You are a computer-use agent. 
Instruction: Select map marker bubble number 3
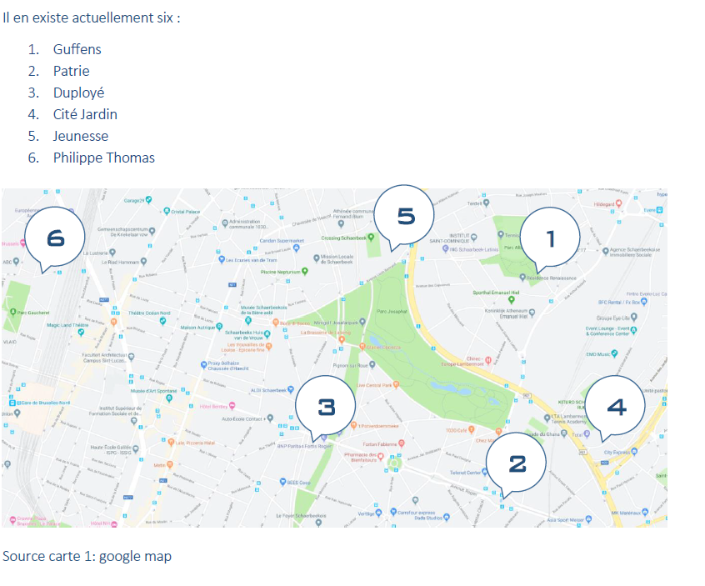coord(326,406)
